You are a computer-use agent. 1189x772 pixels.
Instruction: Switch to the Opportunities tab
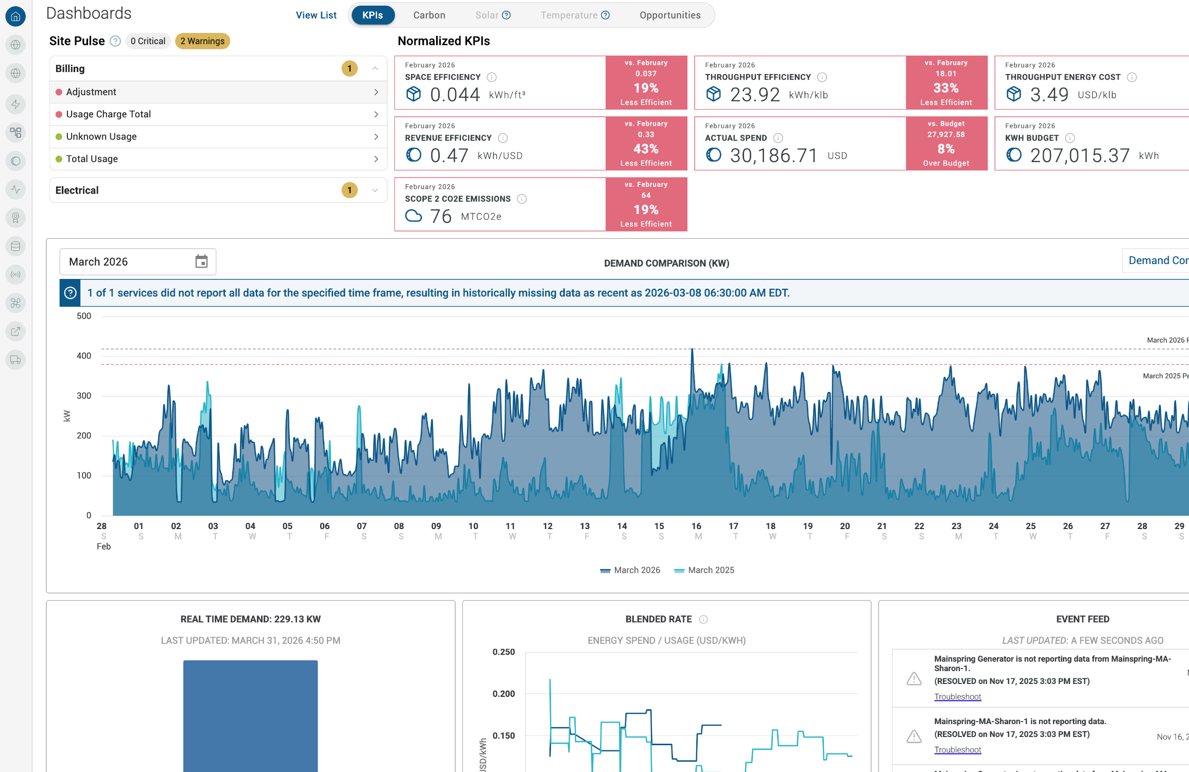(670, 15)
